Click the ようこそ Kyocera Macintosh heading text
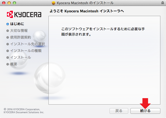This screenshot has width=166, height=118. click(86, 11)
